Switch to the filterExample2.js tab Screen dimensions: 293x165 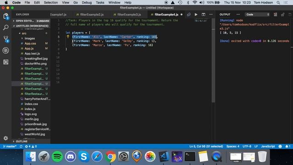[x=90, y=14]
